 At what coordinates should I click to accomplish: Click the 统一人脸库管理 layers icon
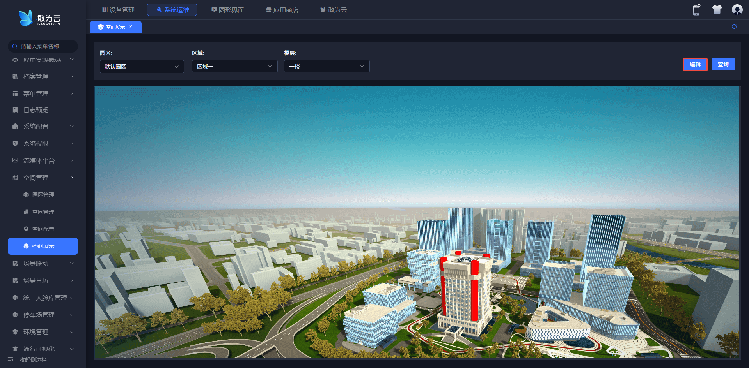coord(15,298)
